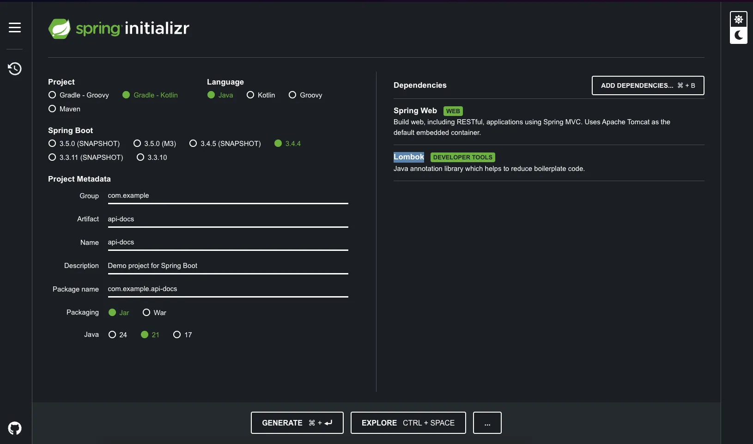Click the Spring Boot section heading

pos(70,131)
